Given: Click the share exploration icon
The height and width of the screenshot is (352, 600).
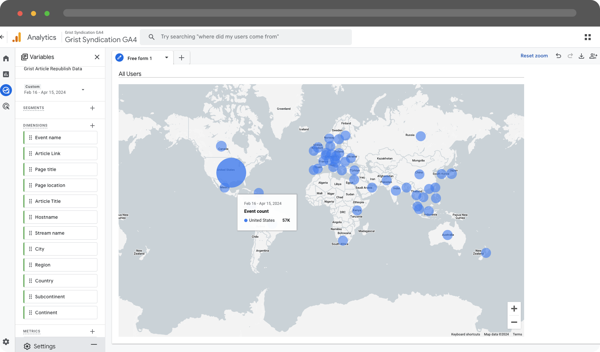Looking at the screenshot, I should click(x=593, y=56).
